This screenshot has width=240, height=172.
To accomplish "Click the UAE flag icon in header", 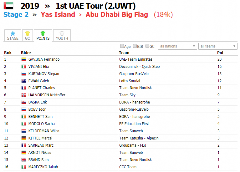I will 8,6.
